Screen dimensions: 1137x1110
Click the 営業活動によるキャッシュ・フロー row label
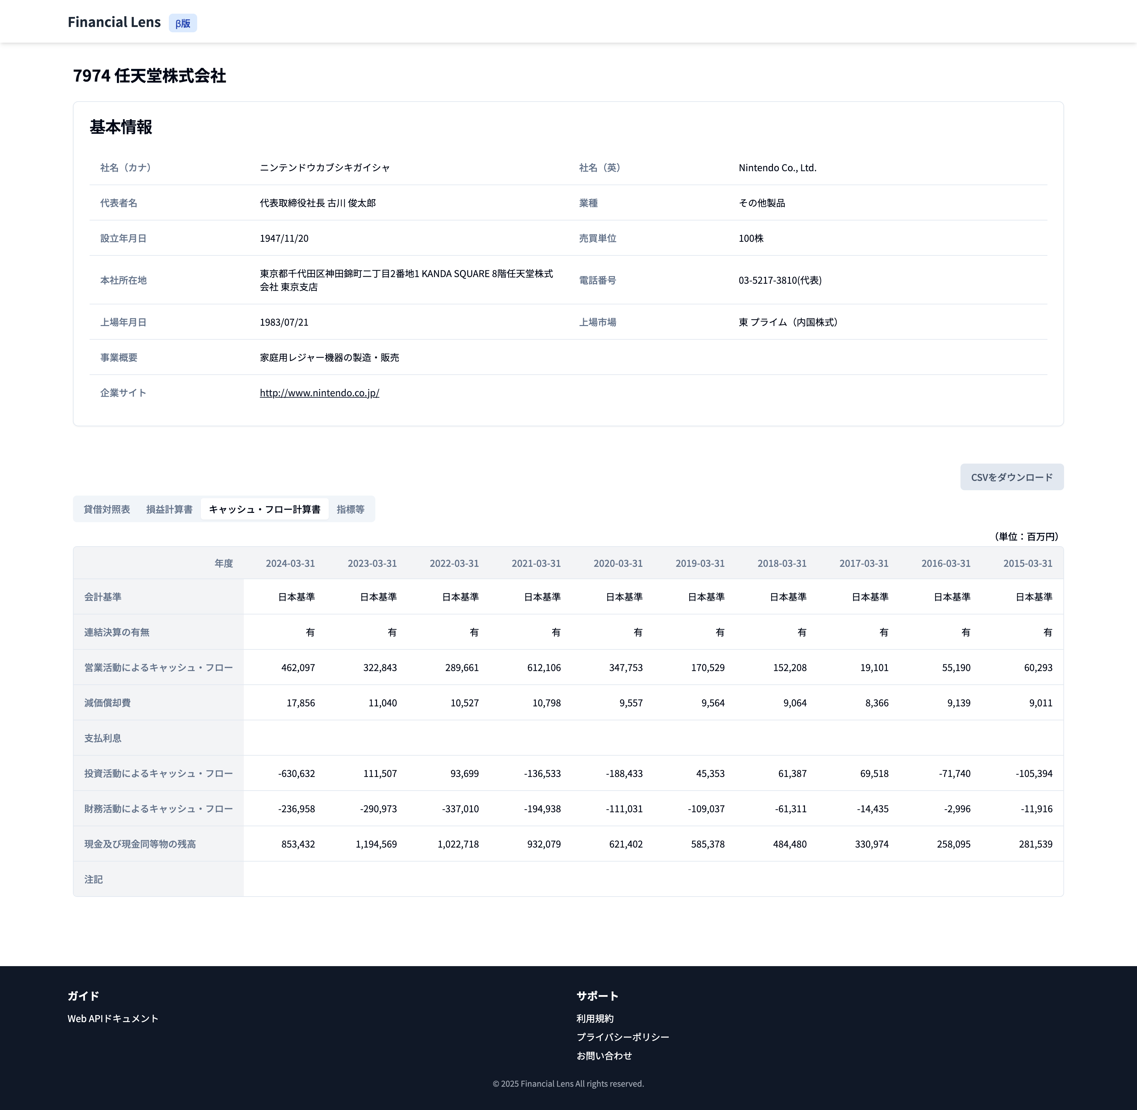point(158,667)
